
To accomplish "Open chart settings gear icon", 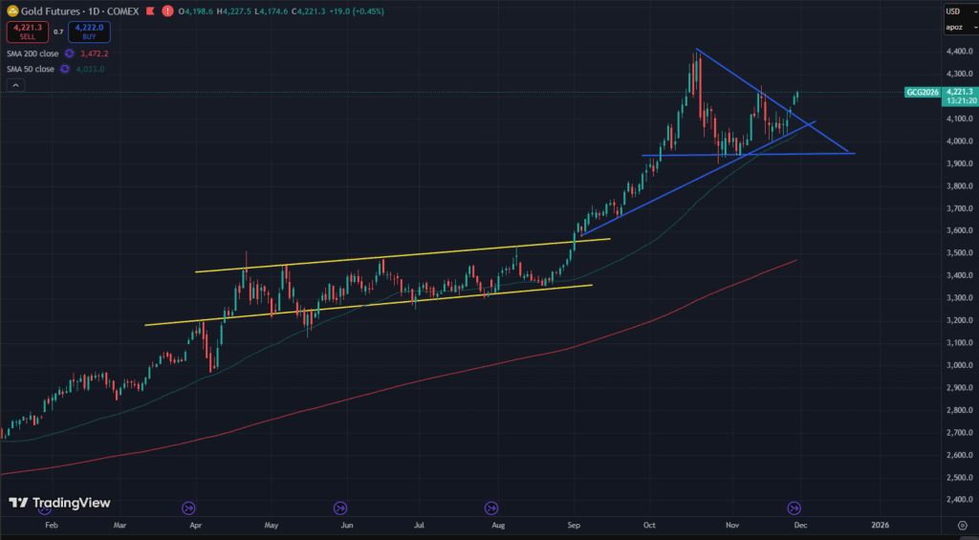I will [960, 525].
